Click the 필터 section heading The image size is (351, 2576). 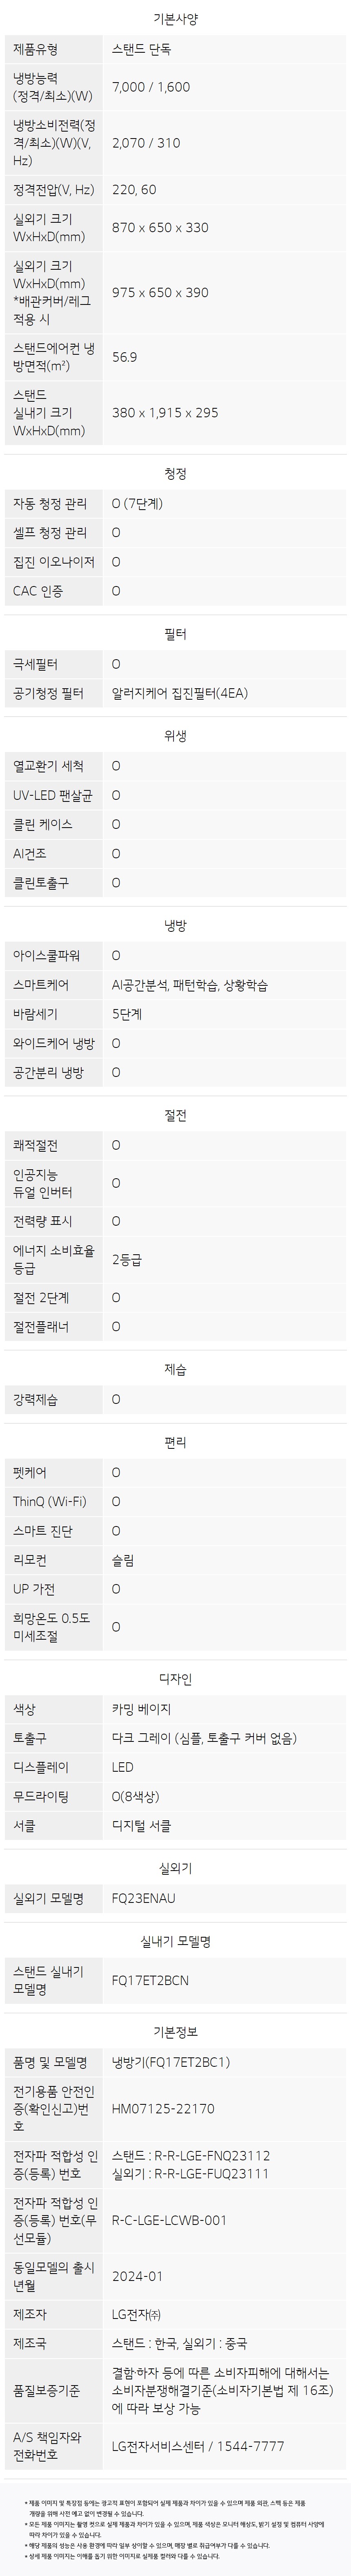(x=175, y=634)
